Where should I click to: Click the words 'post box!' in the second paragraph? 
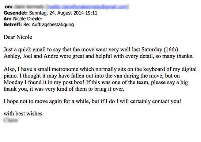point(73,82)
